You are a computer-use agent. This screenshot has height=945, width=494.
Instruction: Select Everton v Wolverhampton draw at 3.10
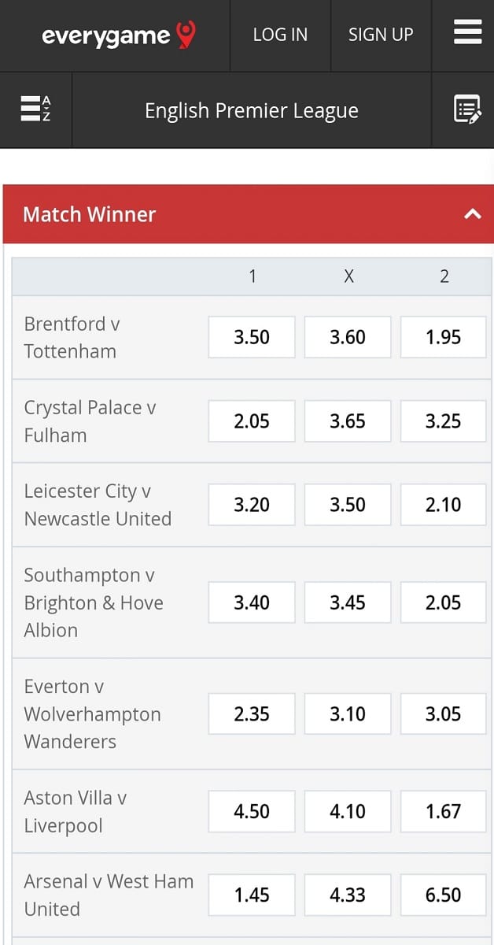pos(348,714)
